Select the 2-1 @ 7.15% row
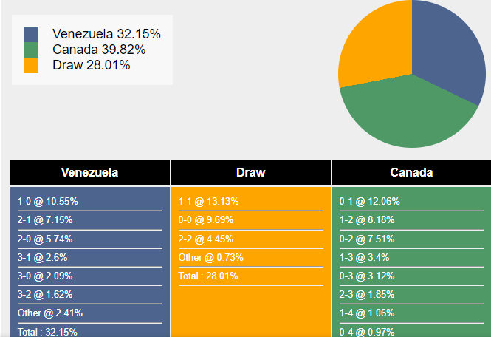This screenshot has width=491, height=337. 45,219
